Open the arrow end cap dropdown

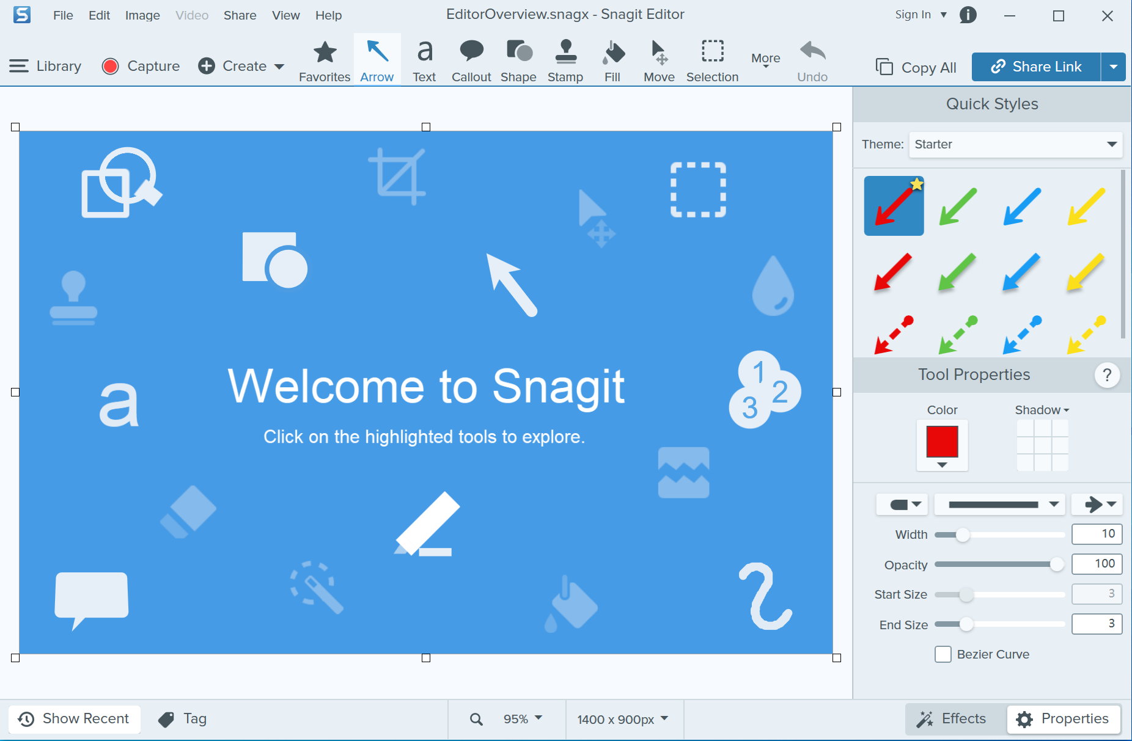pos(1098,505)
